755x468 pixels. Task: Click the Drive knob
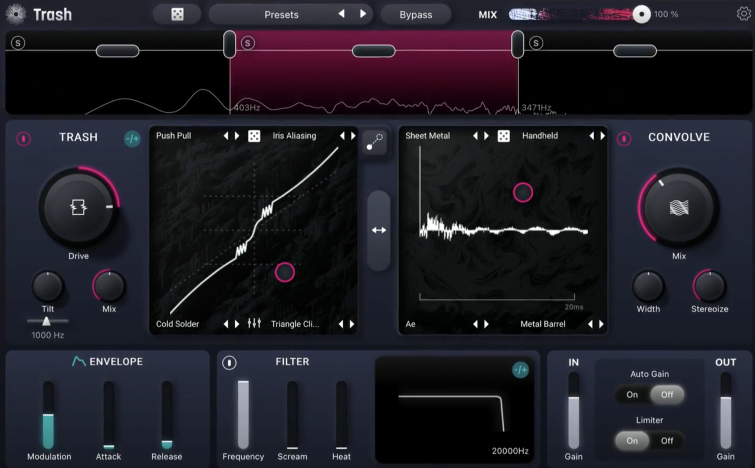click(x=78, y=207)
